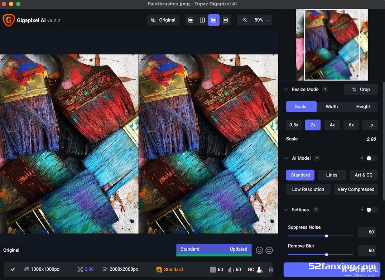
Task: Click the right panel scrollbar
Action: pyautogui.click(x=384, y=141)
